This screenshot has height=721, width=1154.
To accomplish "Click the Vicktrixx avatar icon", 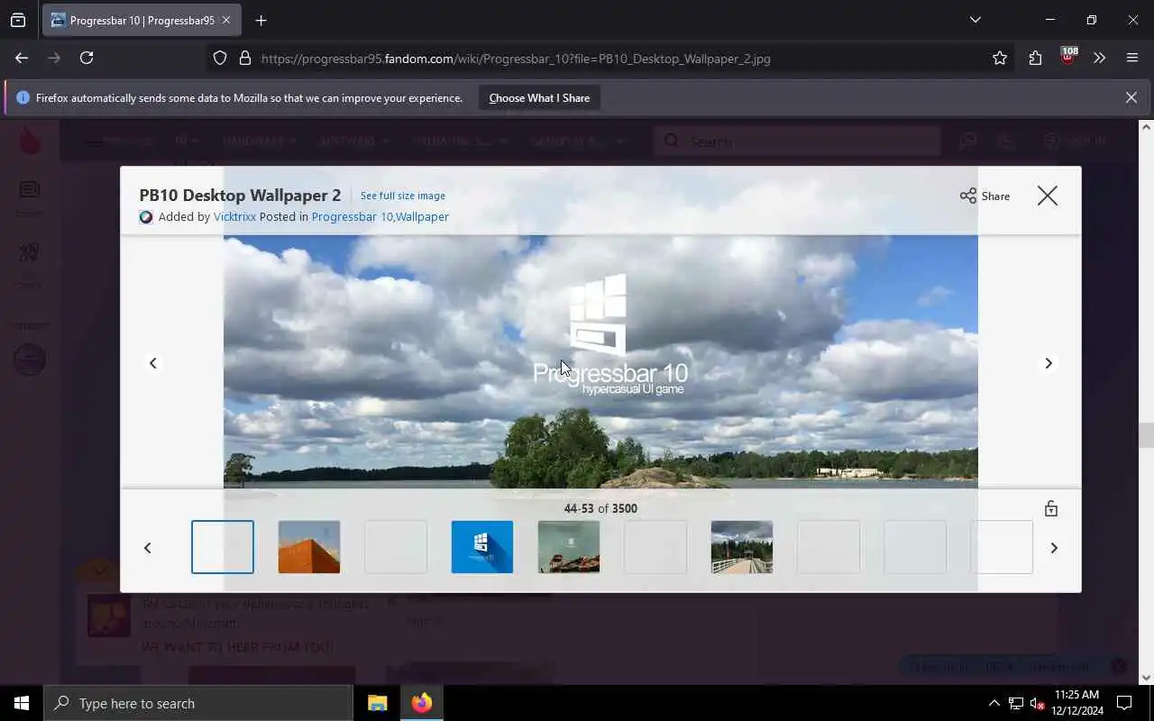I will click(146, 217).
